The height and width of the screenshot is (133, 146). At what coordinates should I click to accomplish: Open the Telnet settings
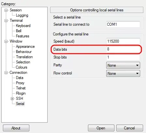(x=21, y=88)
